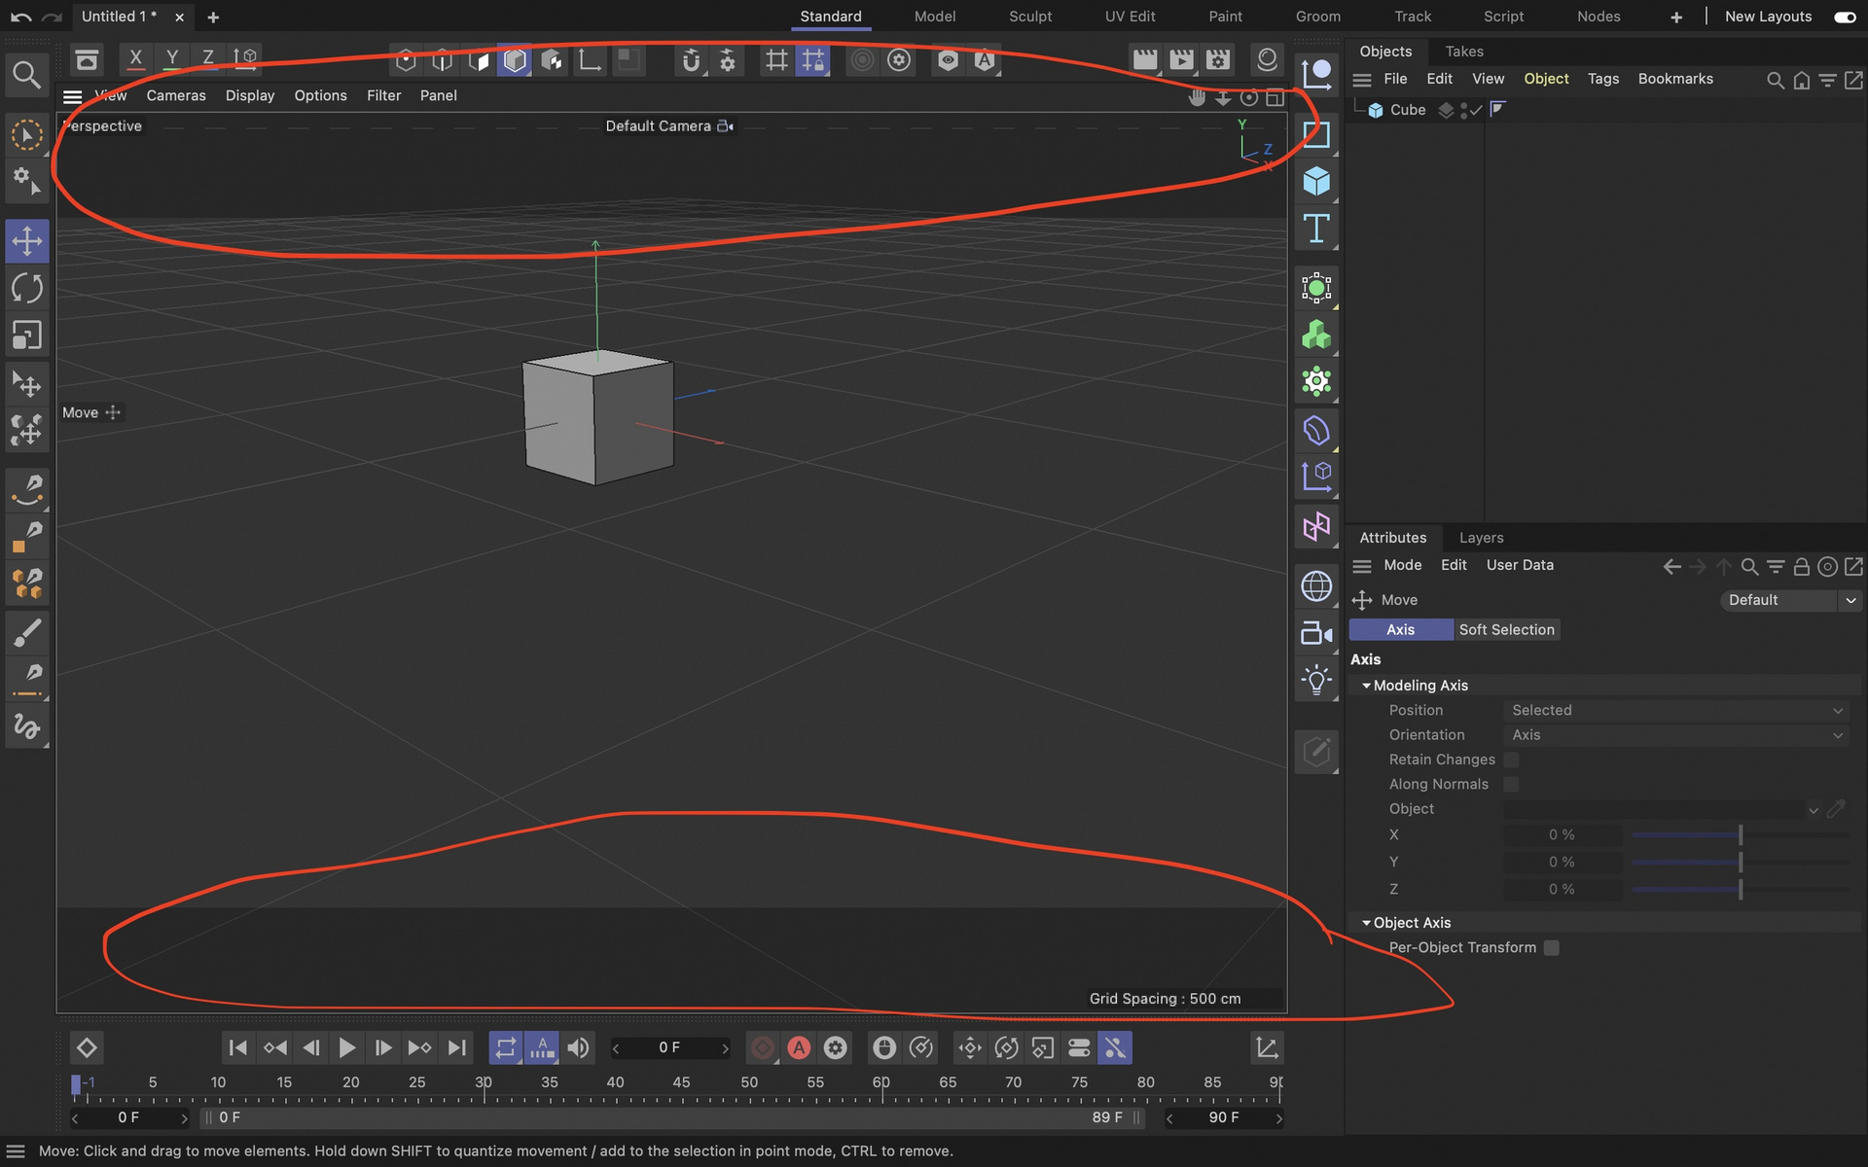Collapse the Object Axis section
This screenshot has height=1167, width=1868.
(x=1366, y=923)
